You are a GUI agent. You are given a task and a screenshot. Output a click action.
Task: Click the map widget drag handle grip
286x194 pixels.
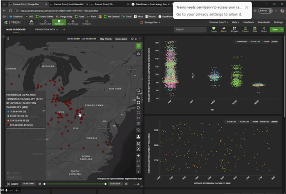coord(8,39)
